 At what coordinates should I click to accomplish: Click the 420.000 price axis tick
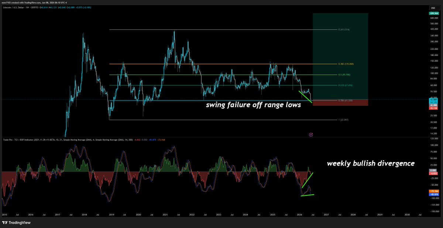tap(434, 29)
